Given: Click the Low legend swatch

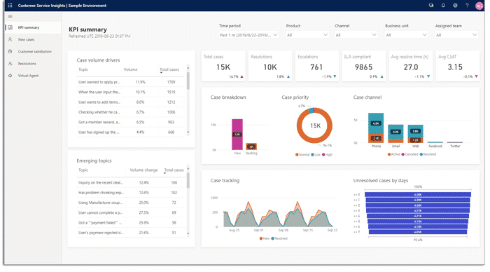Looking at the screenshot, I should click(x=312, y=155).
